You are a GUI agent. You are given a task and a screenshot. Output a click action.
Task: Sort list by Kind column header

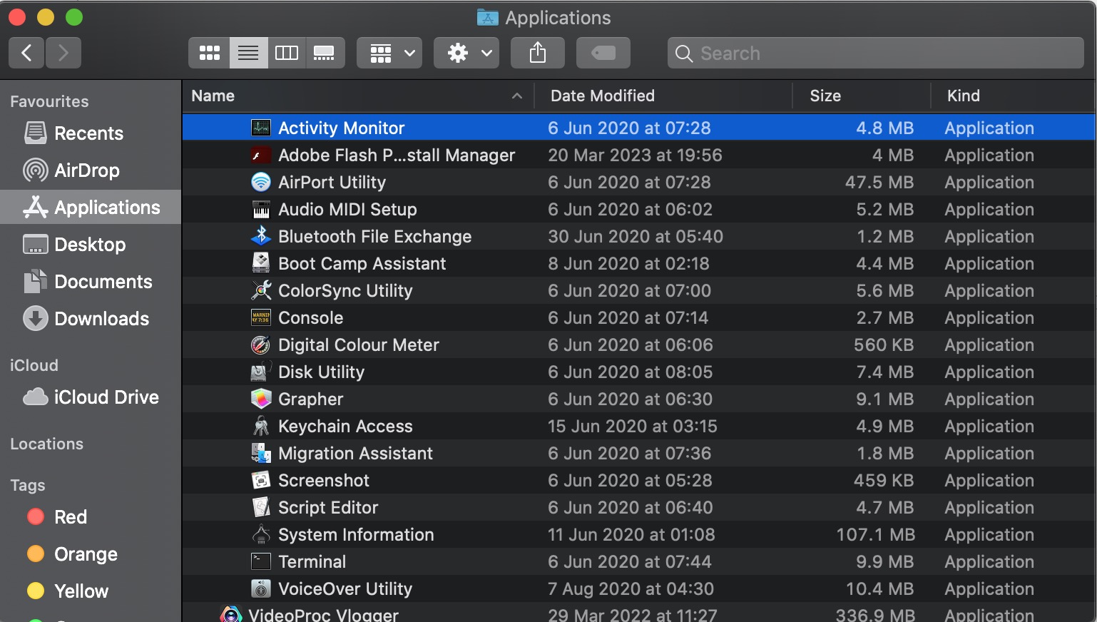1014,96
